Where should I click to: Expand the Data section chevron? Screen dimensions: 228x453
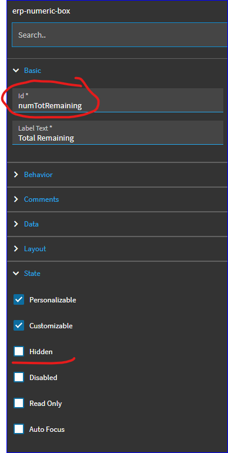pyautogui.click(x=16, y=224)
